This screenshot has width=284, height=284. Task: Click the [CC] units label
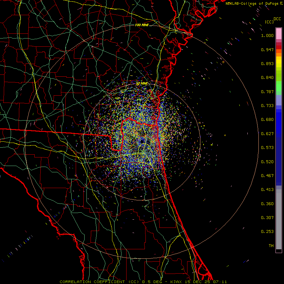point(269,22)
